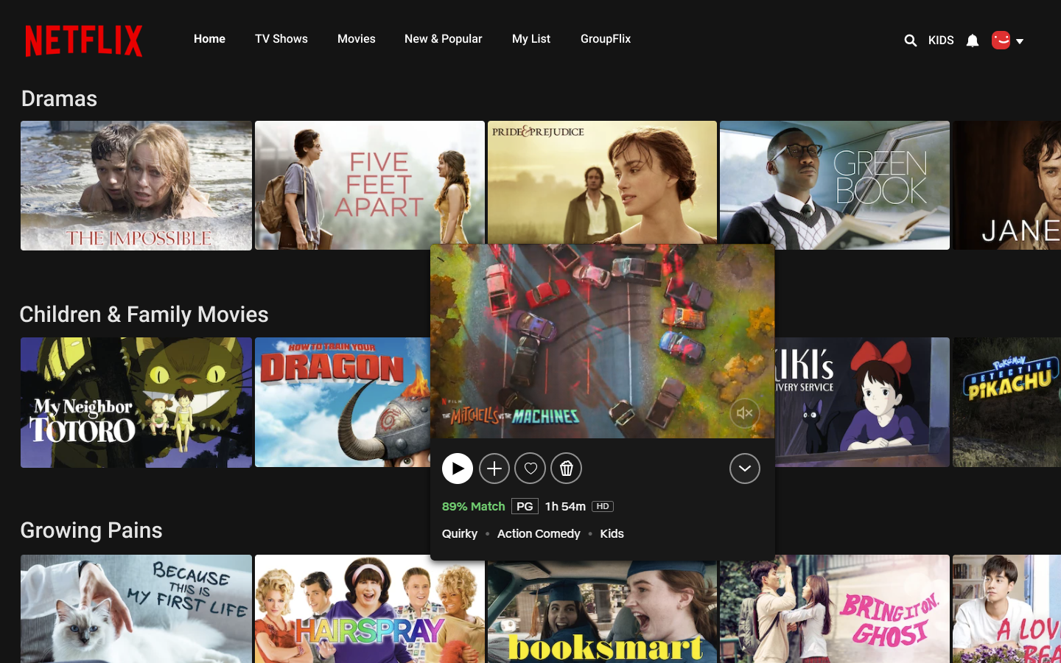The height and width of the screenshot is (663, 1061).
Task: Open Children & Family Movies heading
Action: [144, 315]
